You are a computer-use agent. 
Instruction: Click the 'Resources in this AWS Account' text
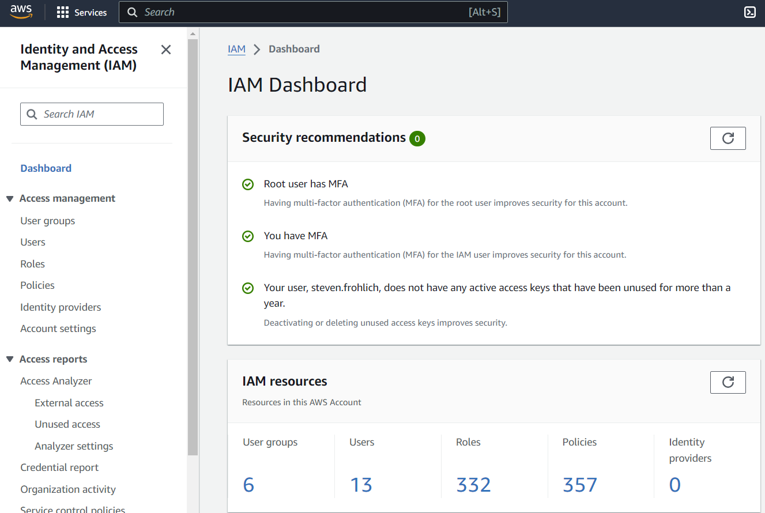(x=302, y=402)
